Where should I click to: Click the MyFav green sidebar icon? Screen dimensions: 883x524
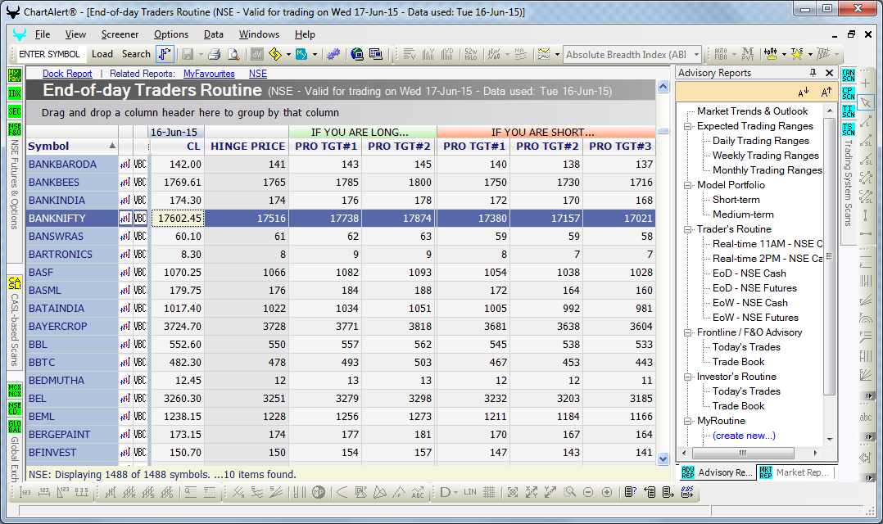click(15, 75)
